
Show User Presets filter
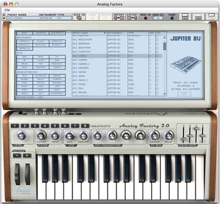coord(57,33)
